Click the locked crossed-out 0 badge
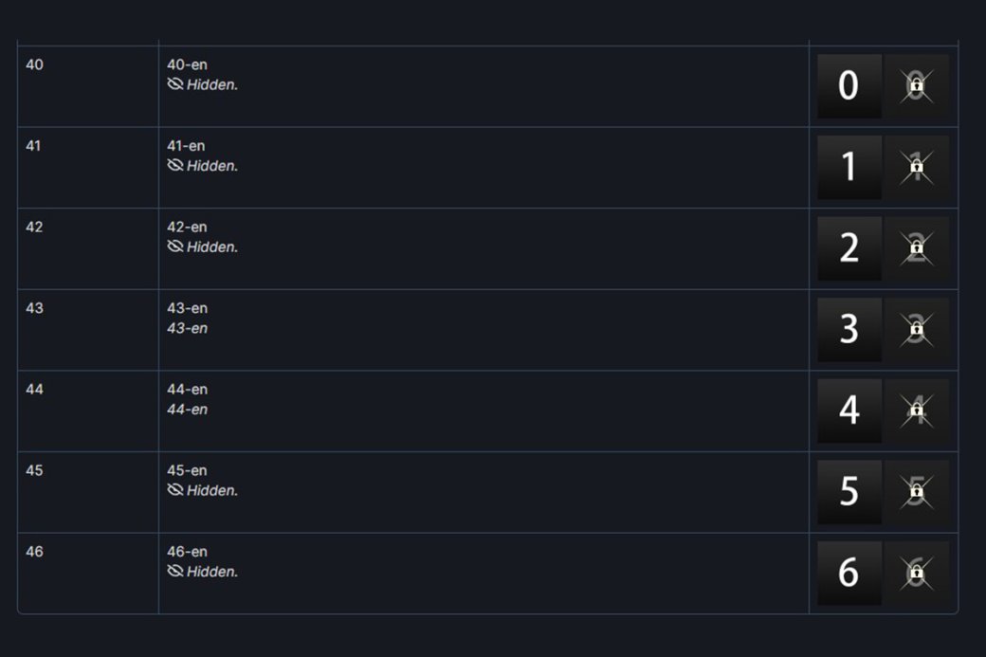Screen dimensions: 986x657 point(916,86)
